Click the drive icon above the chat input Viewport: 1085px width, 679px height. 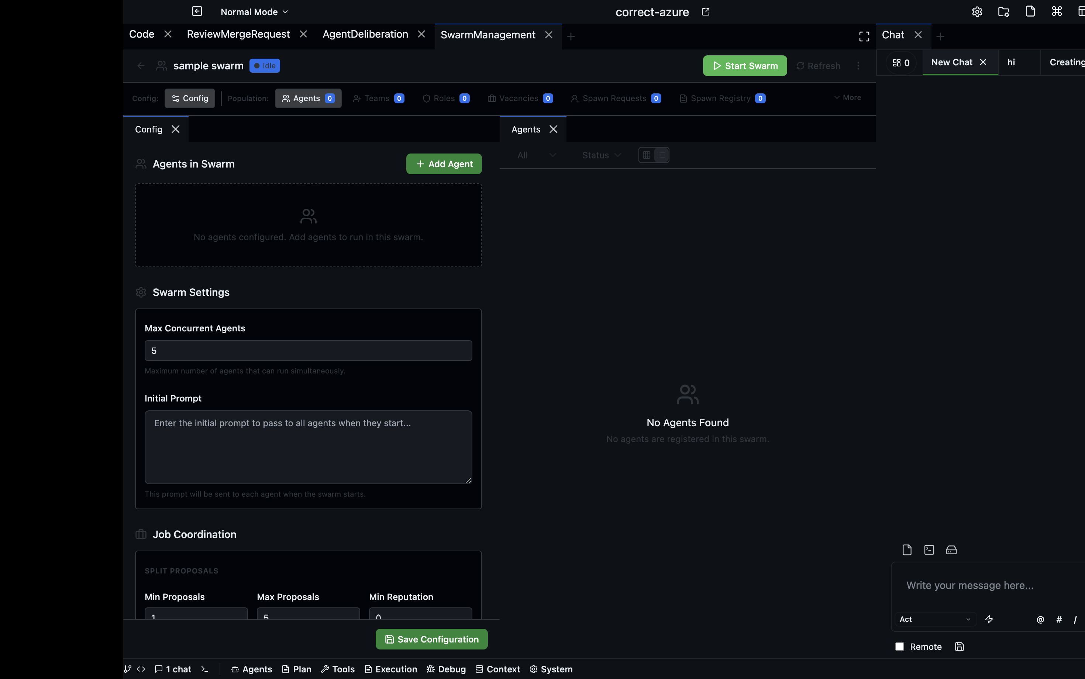click(x=951, y=550)
